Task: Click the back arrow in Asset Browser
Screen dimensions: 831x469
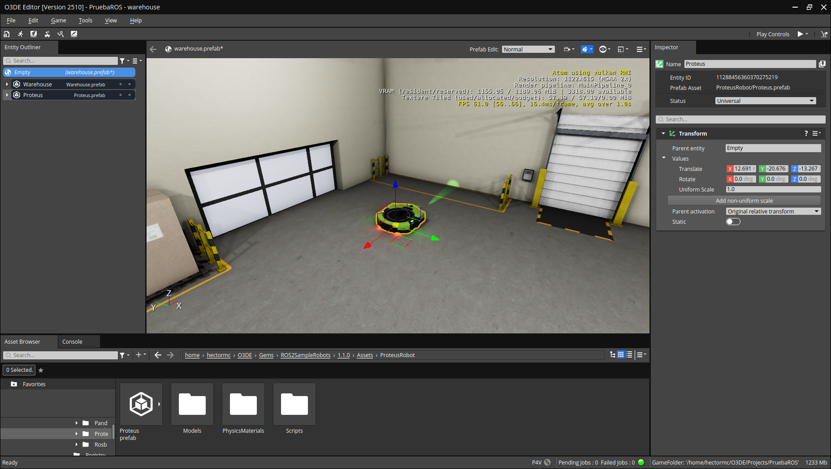Action: [x=158, y=355]
